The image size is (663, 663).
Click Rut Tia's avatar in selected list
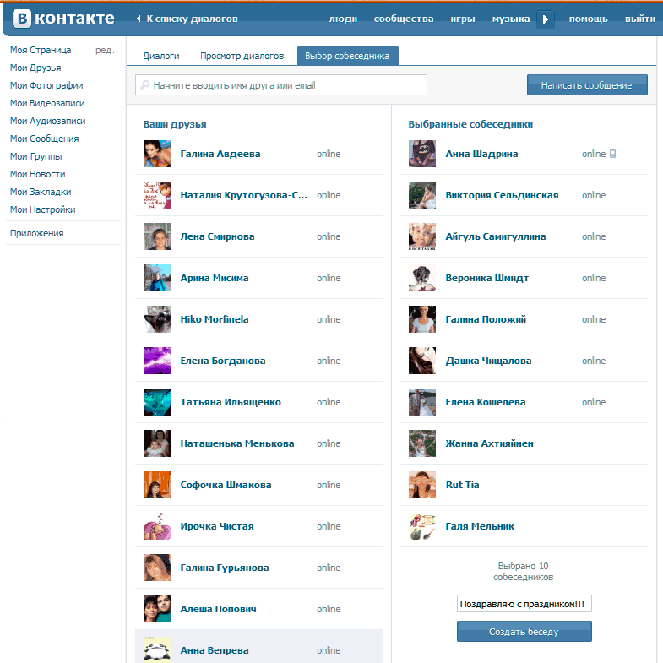point(422,485)
